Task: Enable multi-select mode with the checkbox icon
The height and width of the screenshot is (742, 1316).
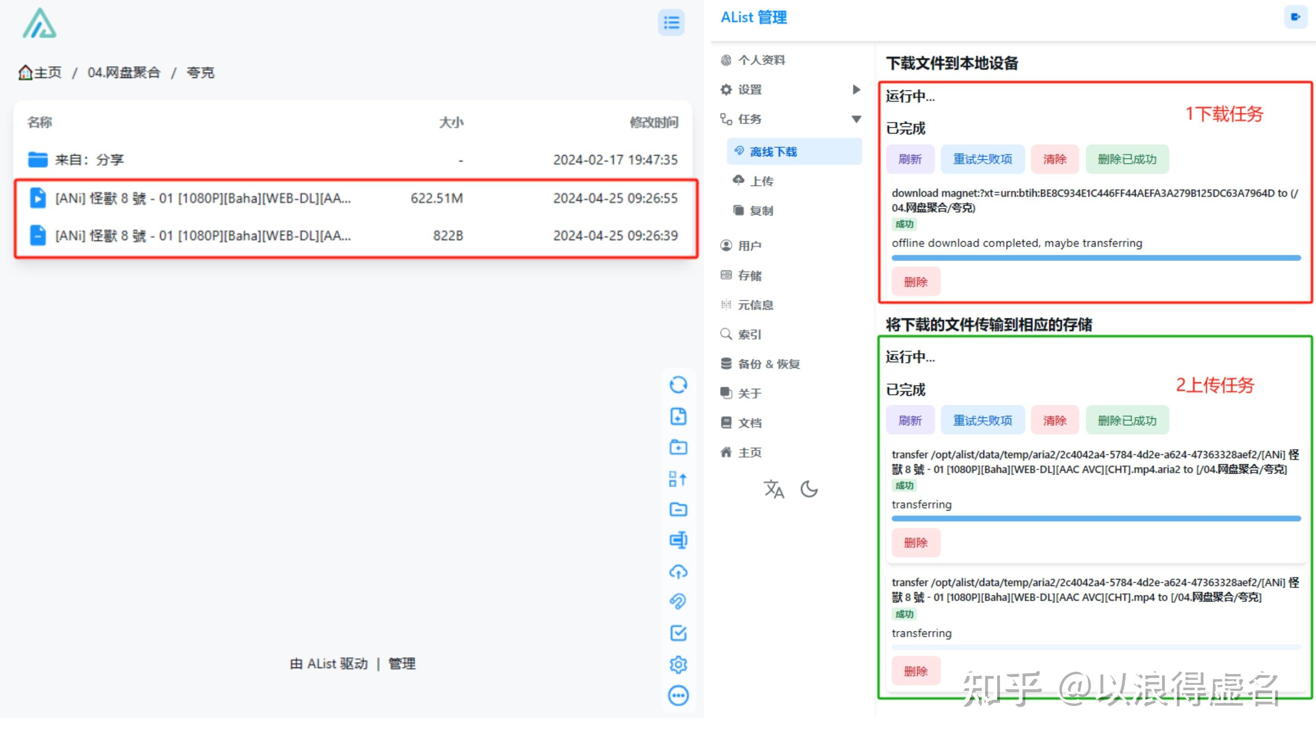Action: tap(678, 634)
